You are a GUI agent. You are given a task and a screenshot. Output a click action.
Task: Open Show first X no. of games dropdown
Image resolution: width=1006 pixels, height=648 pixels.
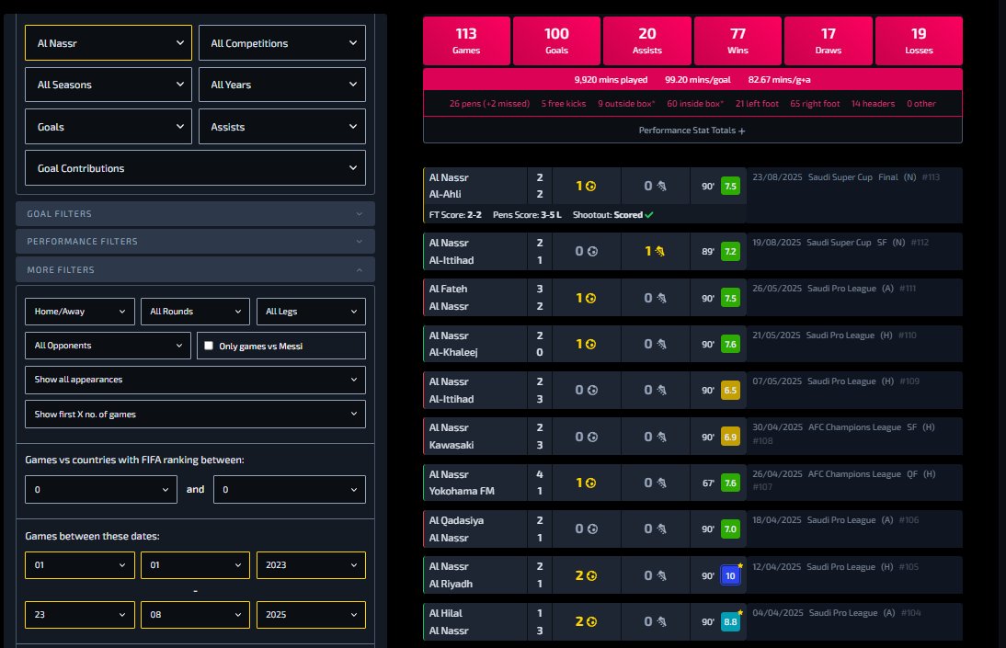(195, 415)
